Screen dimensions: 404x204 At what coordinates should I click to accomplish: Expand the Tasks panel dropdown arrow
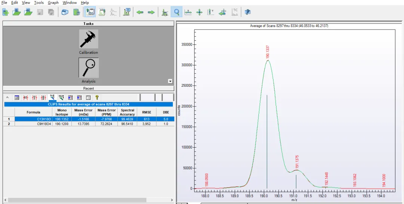(x=170, y=81)
